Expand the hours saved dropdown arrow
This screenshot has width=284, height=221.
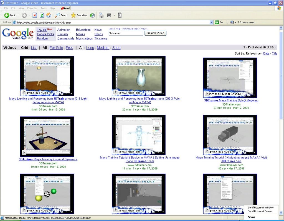pos(235,22)
